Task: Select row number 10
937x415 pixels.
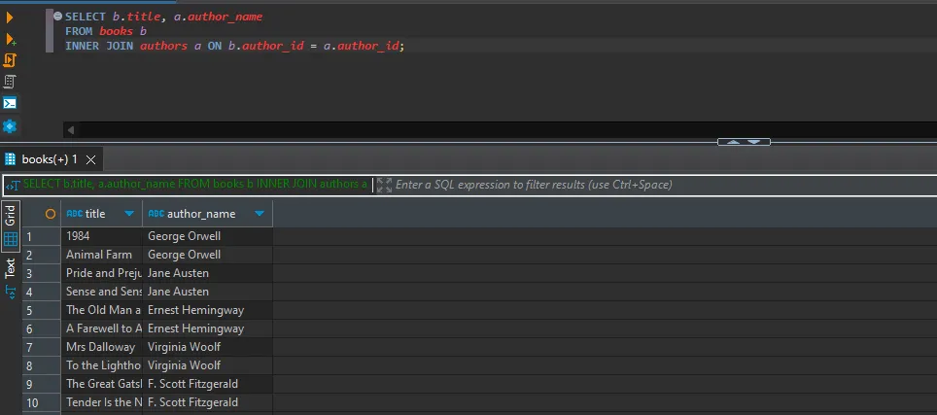Action: (x=41, y=402)
